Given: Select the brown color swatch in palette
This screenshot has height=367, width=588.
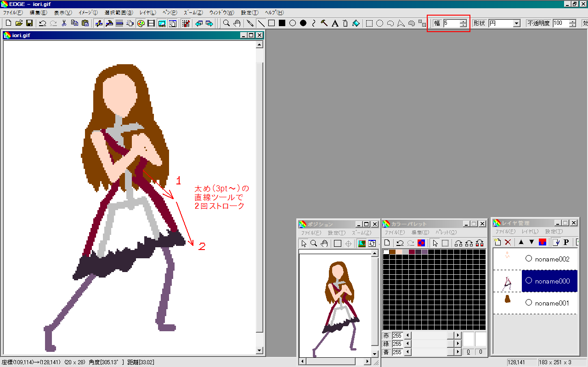Looking at the screenshot, I should point(393,252).
